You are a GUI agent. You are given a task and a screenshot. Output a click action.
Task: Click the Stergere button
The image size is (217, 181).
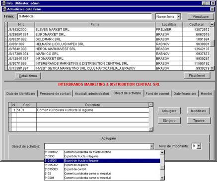click(169, 121)
